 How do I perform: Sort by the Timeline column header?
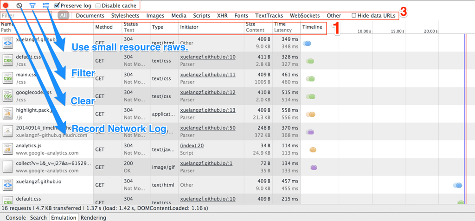point(312,27)
